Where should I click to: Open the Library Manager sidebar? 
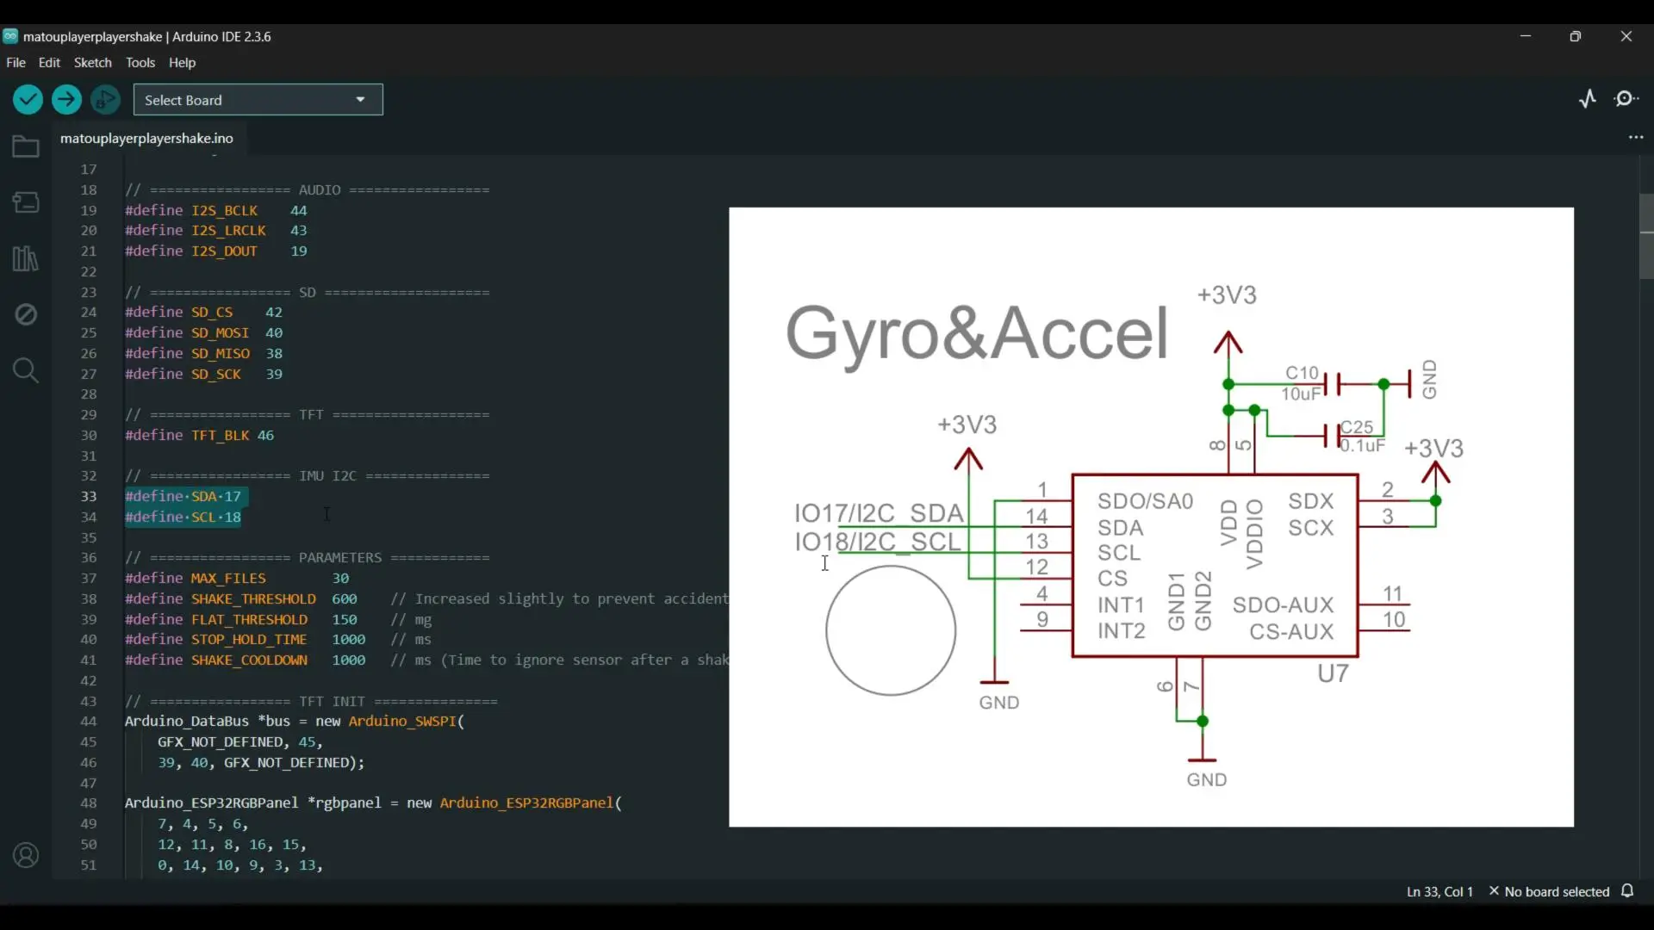[x=26, y=258]
